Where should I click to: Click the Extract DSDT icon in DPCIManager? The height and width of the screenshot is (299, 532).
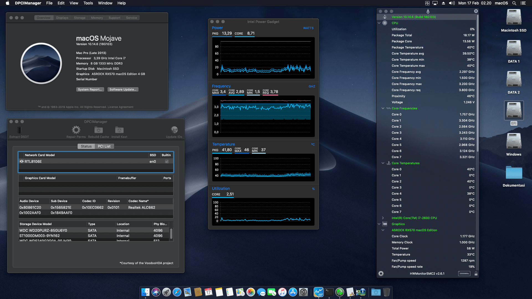coord(19,130)
